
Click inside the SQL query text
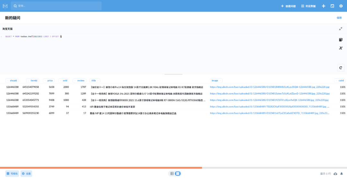pos(33,37)
